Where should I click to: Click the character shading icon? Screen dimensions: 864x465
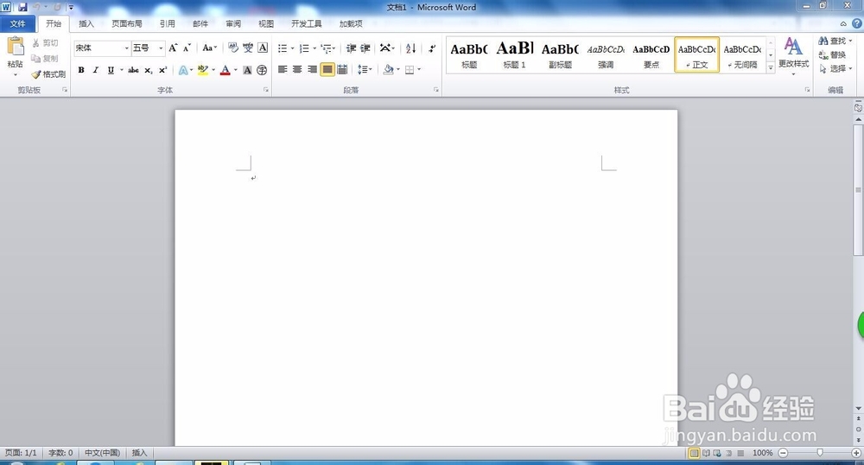coord(247,70)
